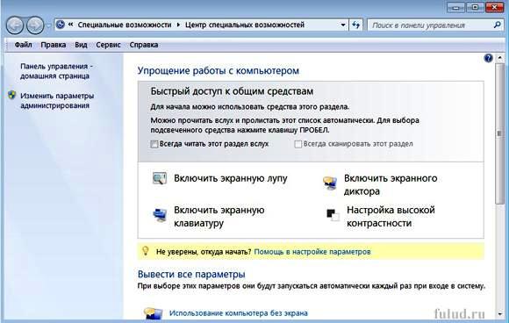Screen dimensions: 509x323
Task: Click the Back navigation arrow button
Action: pyautogui.click(x=15, y=25)
